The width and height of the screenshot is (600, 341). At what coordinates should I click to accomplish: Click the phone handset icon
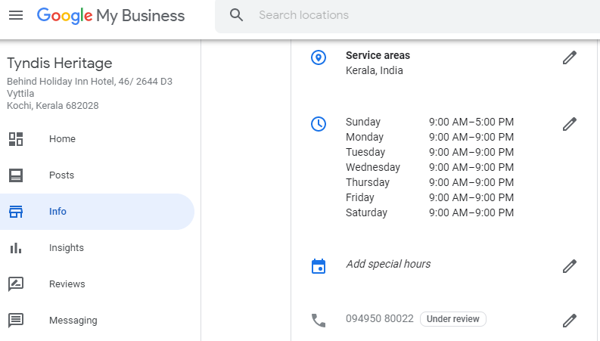pyautogui.click(x=319, y=321)
